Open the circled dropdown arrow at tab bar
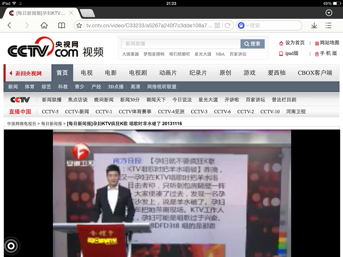 coord(329,13)
